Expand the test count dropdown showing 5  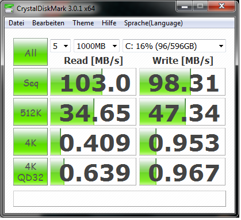(x=60, y=46)
